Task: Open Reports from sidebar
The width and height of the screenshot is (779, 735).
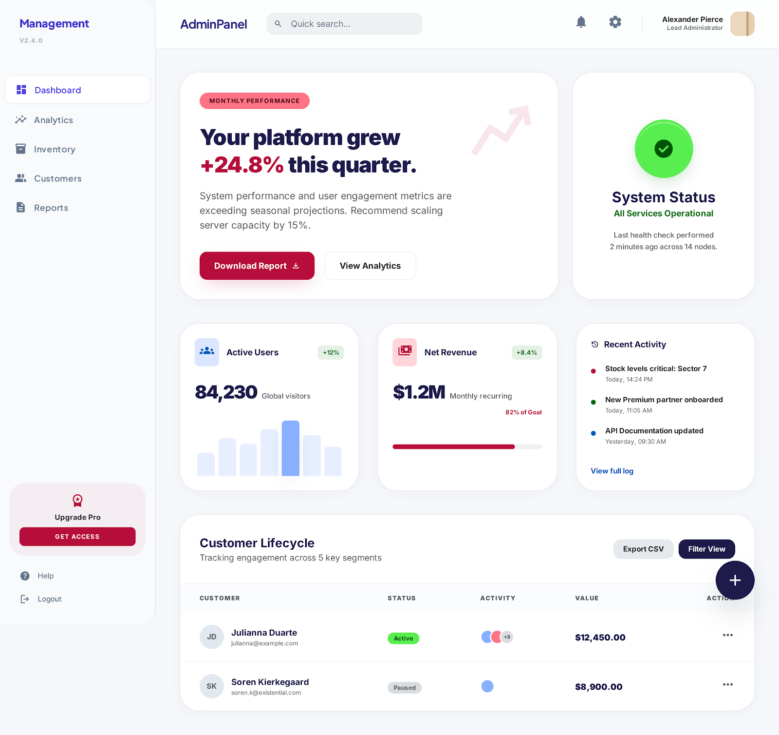Action: coord(77,208)
